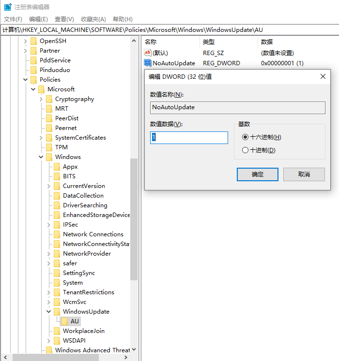Expand the TenantRestrictions tree node
Image resolution: width=339 pixels, height=361 pixels.
49,292
